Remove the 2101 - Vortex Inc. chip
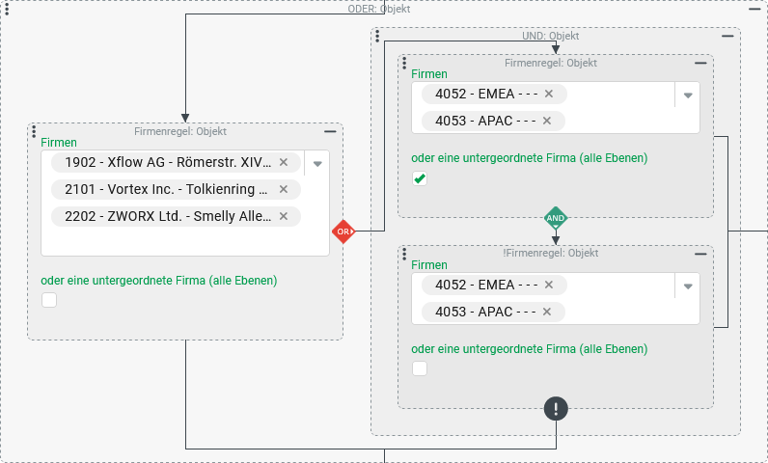This screenshot has width=768, height=463. click(x=284, y=190)
